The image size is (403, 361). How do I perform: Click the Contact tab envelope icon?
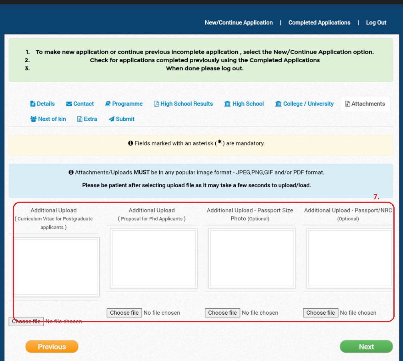click(x=69, y=104)
